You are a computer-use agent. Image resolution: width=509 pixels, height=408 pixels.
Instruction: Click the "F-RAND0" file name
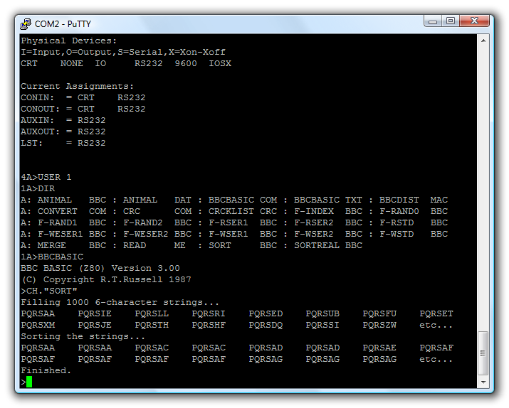[399, 211]
